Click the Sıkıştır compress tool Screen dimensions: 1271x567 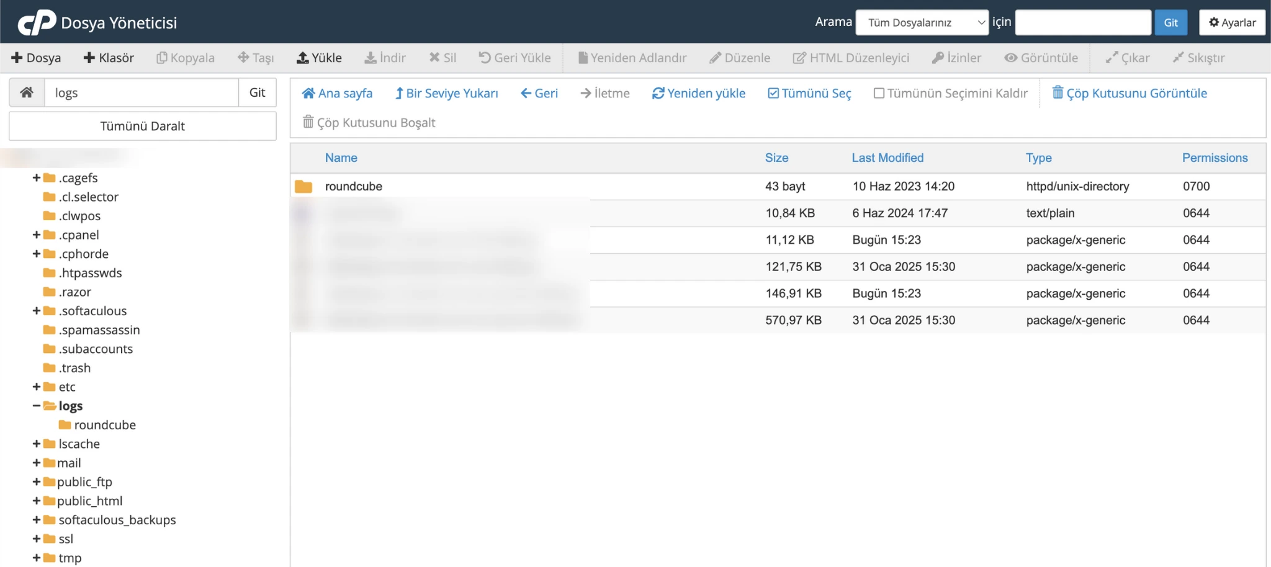tap(1198, 58)
